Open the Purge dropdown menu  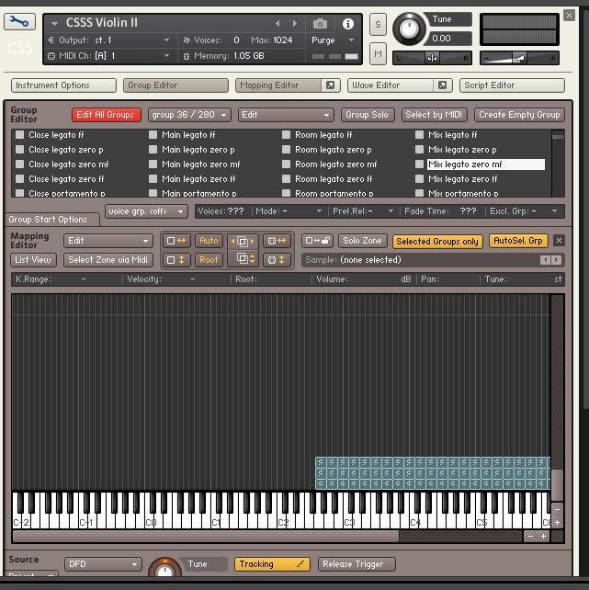point(333,40)
